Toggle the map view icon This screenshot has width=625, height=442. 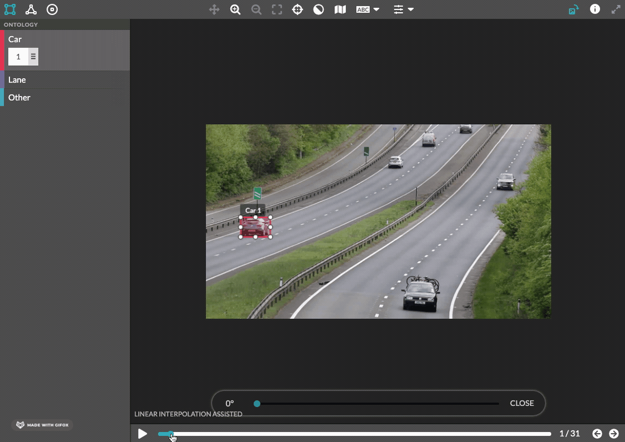(340, 9)
